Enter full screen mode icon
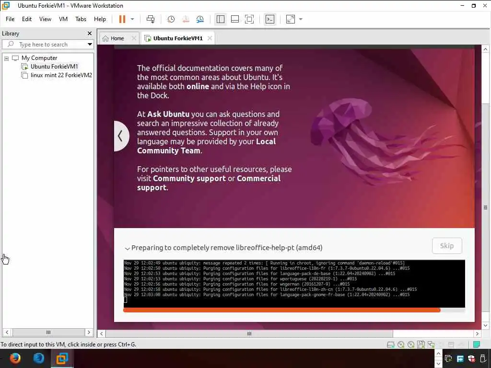Screen dimensions: 491x368 [x=249, y=19]
